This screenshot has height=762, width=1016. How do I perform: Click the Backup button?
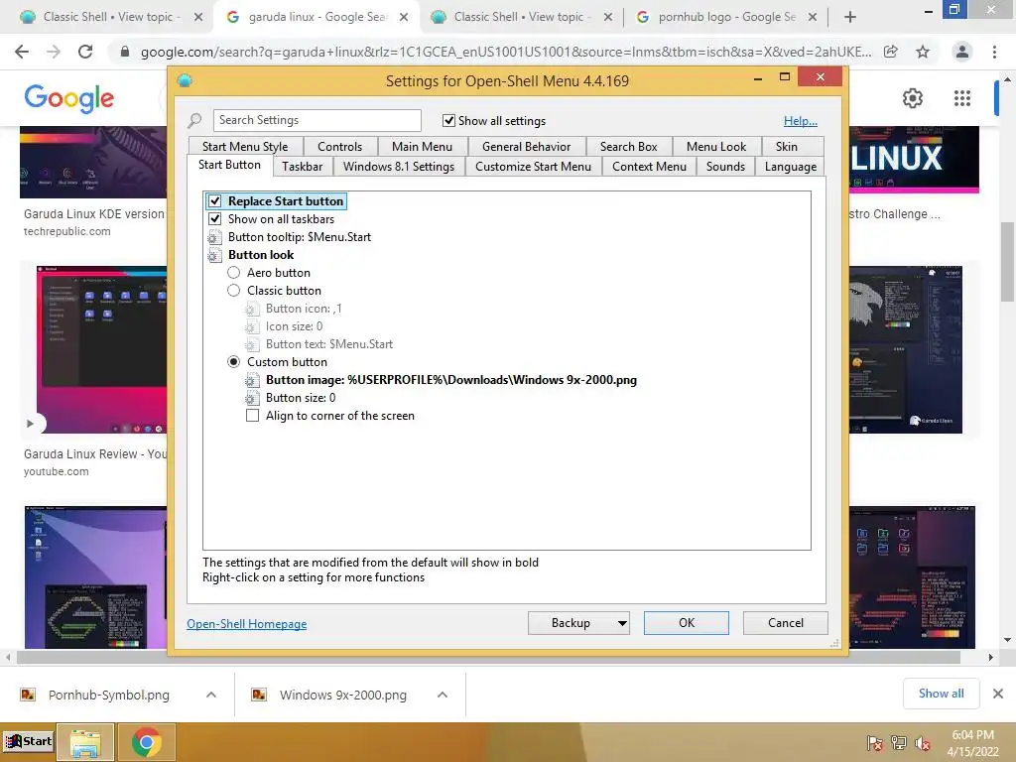[x=571, y=623]
